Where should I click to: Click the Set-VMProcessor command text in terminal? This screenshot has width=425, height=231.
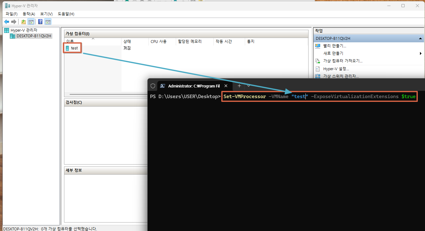pyautogui.click(x=245, y=97)
